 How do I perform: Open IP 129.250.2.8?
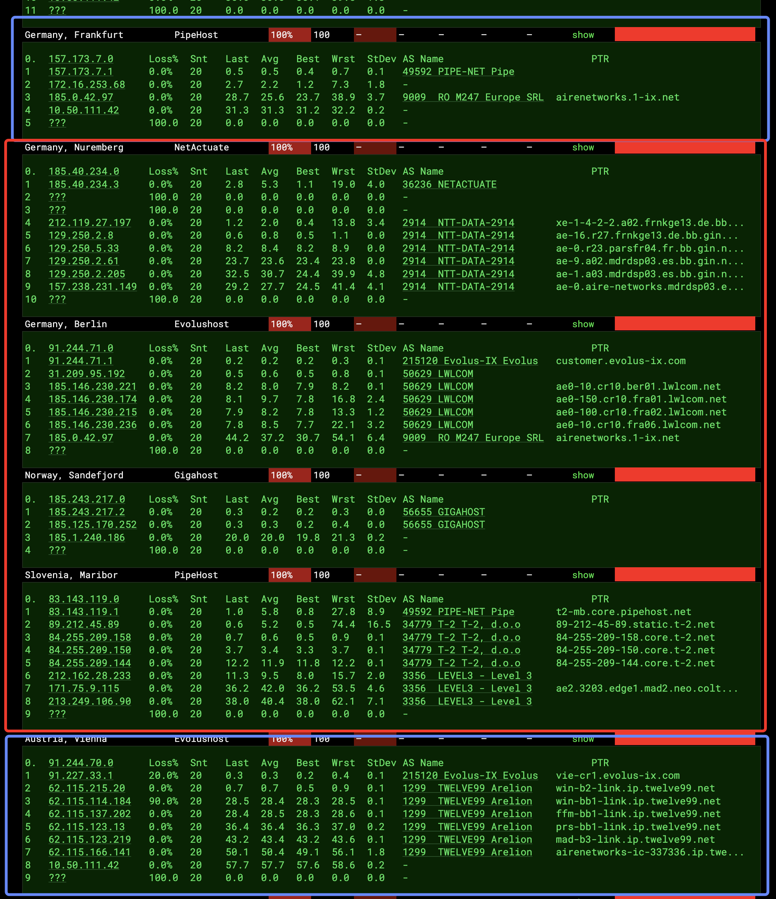(x=81, y=235)
